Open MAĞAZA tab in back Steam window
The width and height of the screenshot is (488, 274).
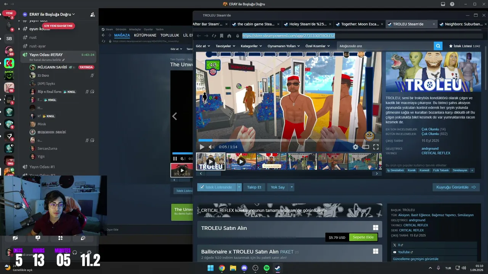[x=122, y=35]
